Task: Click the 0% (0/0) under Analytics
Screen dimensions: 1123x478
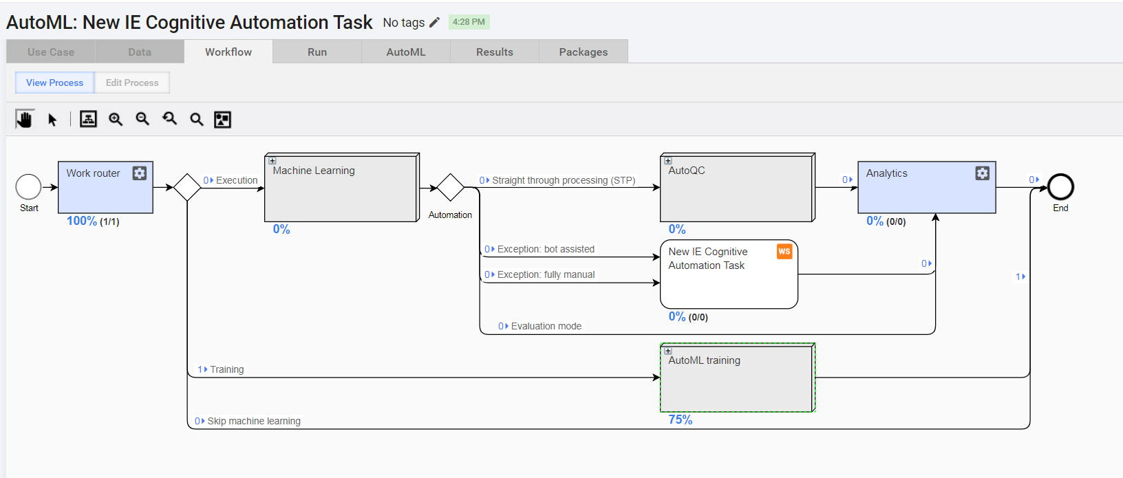Action: [x=886, y=221]
